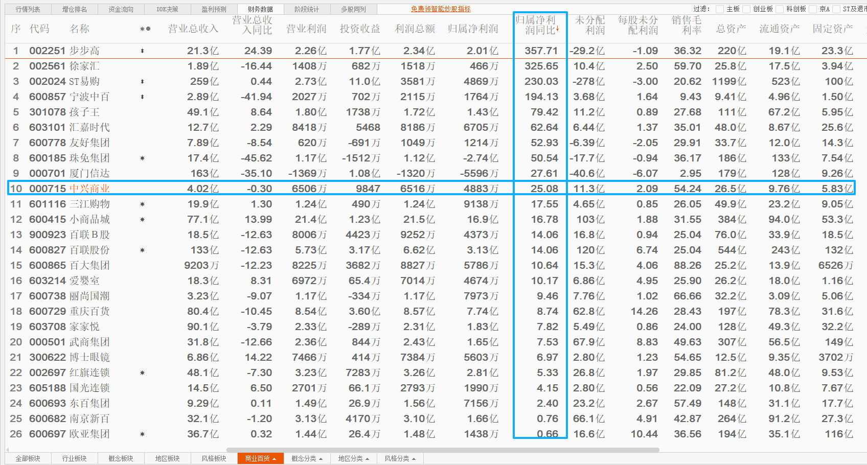
Task: Sort by 营业总收入同比 column header
Action: (x=252, y=25)
